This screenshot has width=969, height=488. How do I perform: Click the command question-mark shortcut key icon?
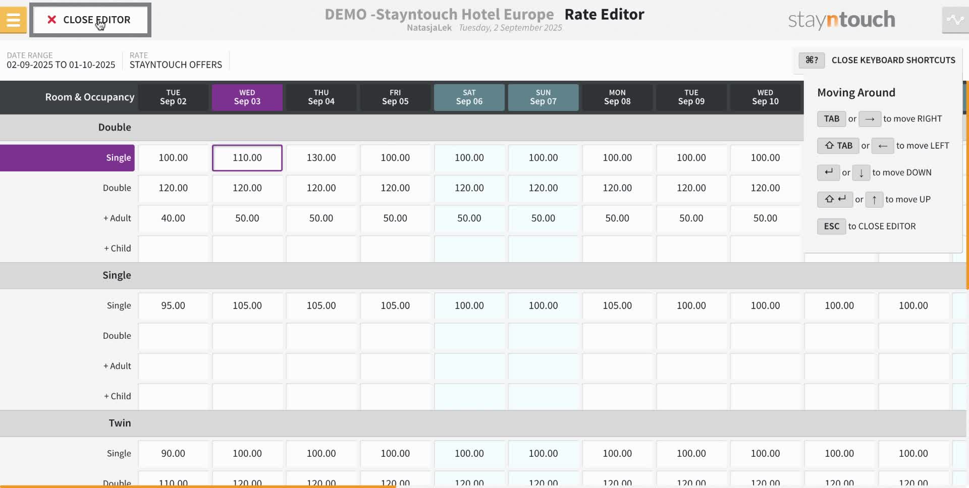pyautogui.click(x=812, y=60)
